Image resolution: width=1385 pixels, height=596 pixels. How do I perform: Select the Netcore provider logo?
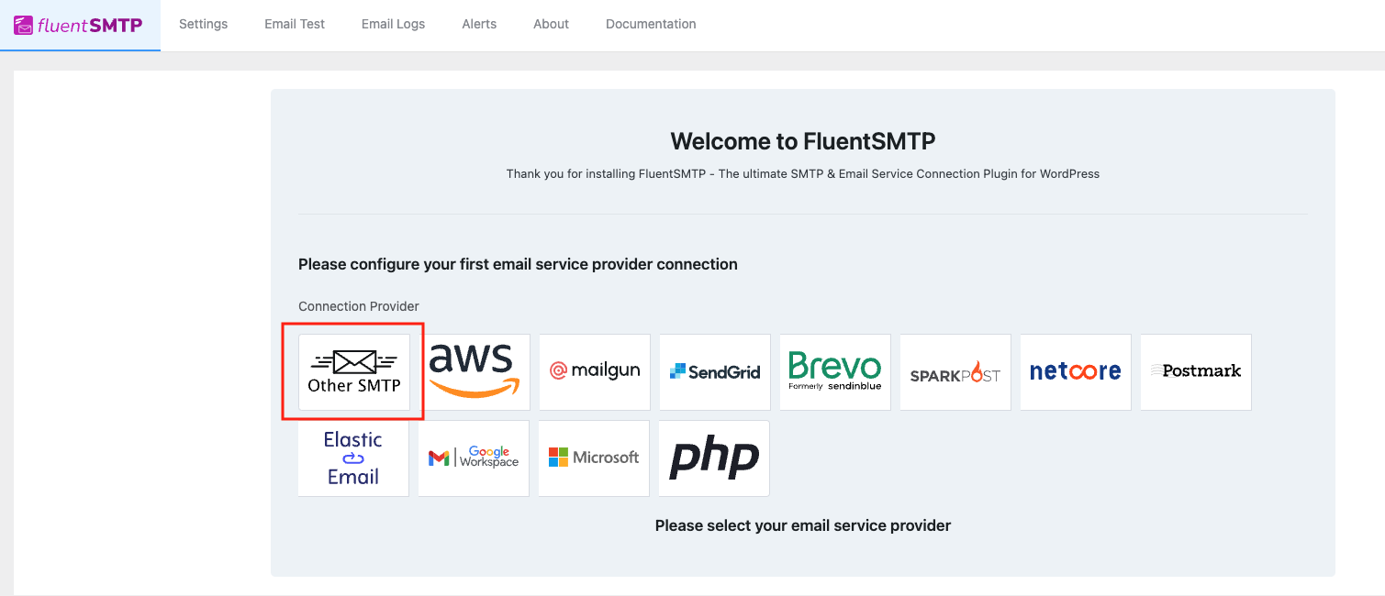(1075, 371)
